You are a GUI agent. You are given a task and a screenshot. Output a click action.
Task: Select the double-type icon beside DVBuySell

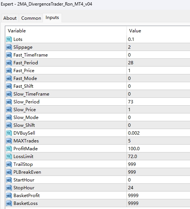tap(9, 133)
